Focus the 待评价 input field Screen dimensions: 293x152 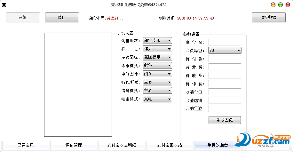225,84
